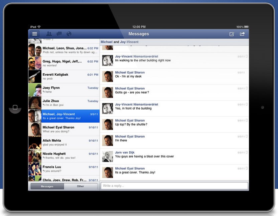Image resolution: width=278 pixels, height=216 pixels.
Task: Open the Everett Katigbak conversation
Action: click(64, 76)
